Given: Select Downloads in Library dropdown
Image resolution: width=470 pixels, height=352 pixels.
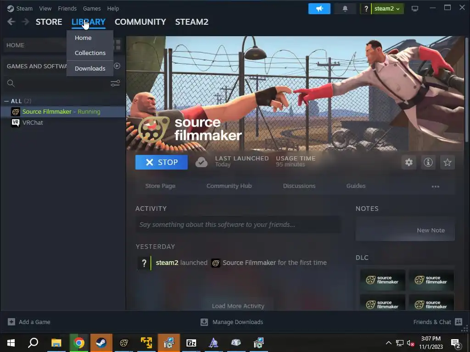Looking at the screenshot, I should pos(90,68).
